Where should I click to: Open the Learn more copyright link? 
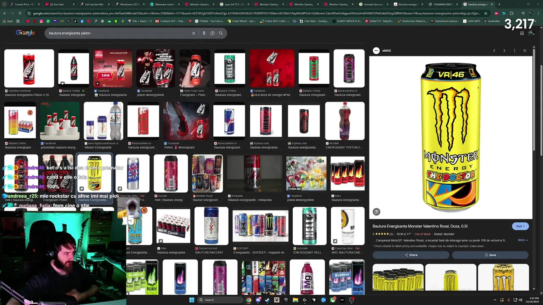pos(476,246)
